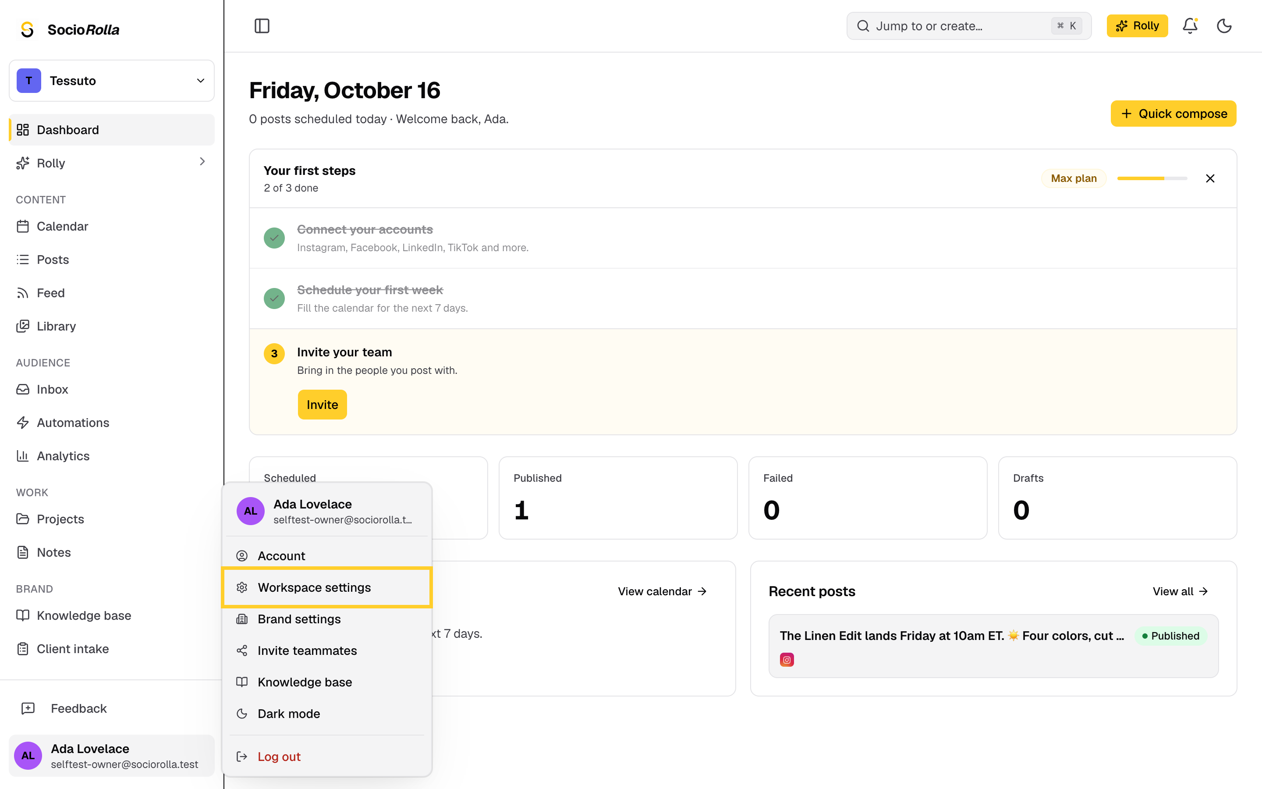Select Workspace settings in the user menu

327,587
